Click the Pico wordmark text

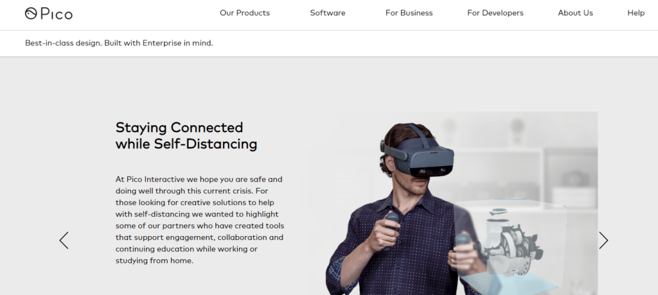[57, 14]
